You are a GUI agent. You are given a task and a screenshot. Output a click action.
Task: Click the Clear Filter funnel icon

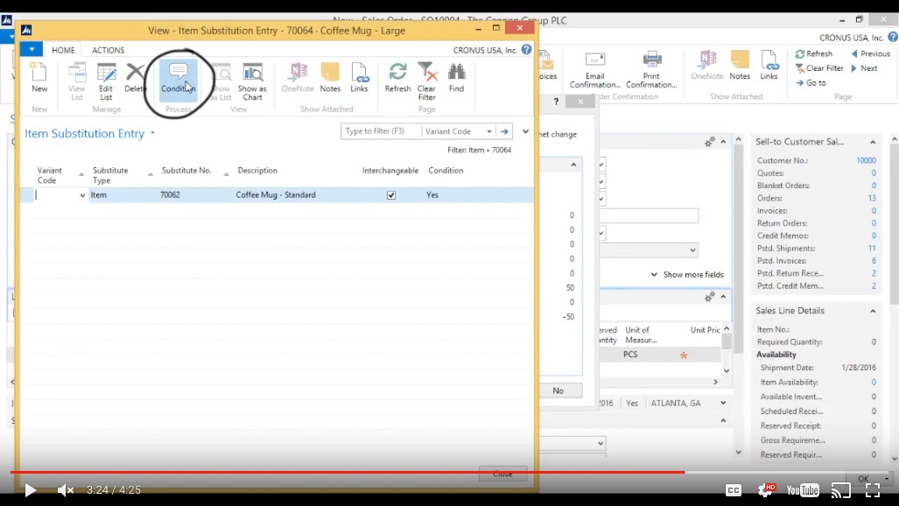tap(426, 81)
